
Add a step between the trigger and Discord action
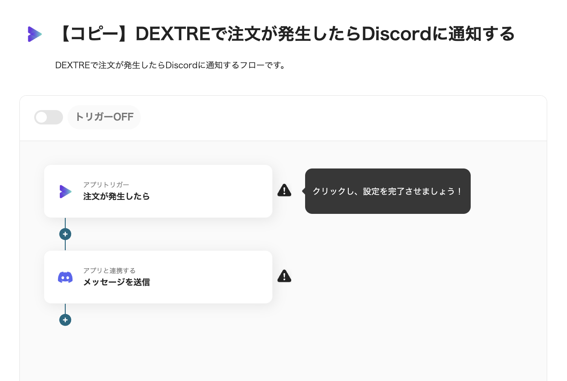[x=65, y=234]
